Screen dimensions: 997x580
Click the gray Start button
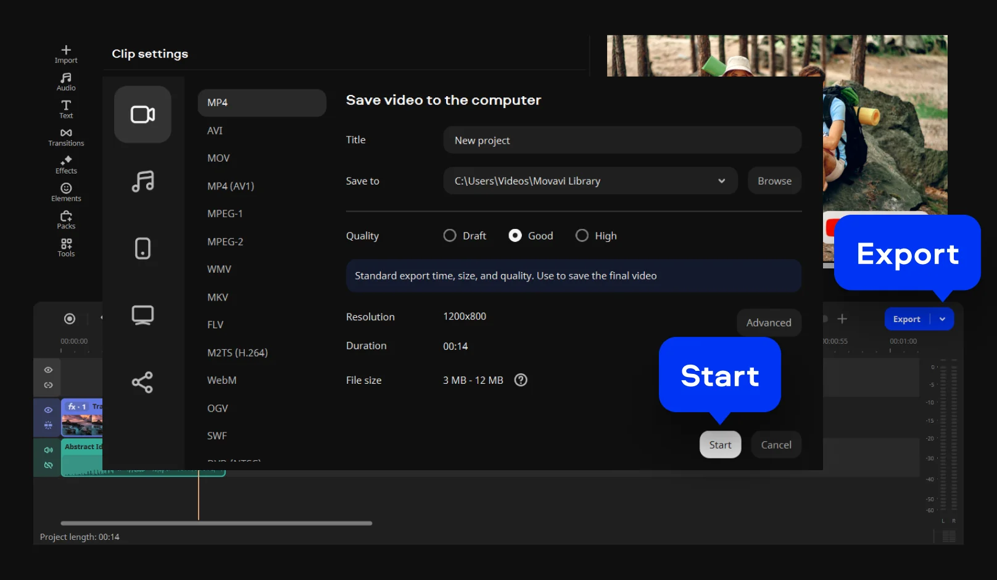pyautogui.click(x=720, y=444)
